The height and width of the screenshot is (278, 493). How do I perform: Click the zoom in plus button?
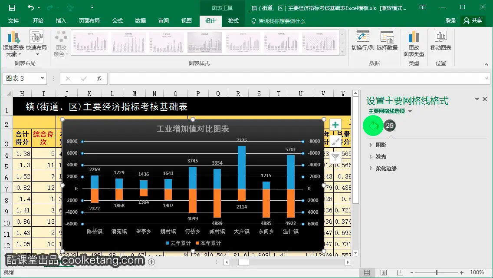pyautogui.click(x=462, y=273)
